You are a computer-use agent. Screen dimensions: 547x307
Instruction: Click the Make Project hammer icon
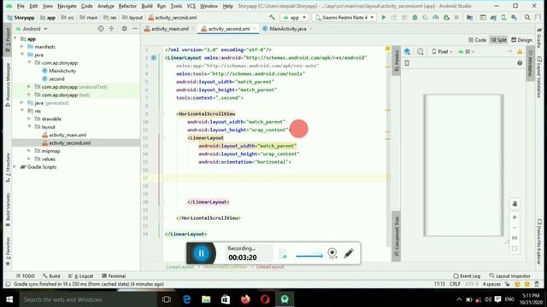[x=272, y=17]
